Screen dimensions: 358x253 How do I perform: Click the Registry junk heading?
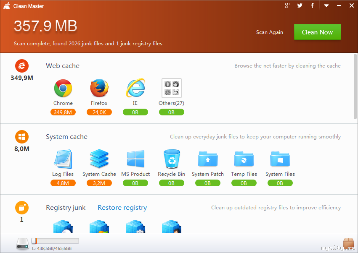click(x=66, y=208)
